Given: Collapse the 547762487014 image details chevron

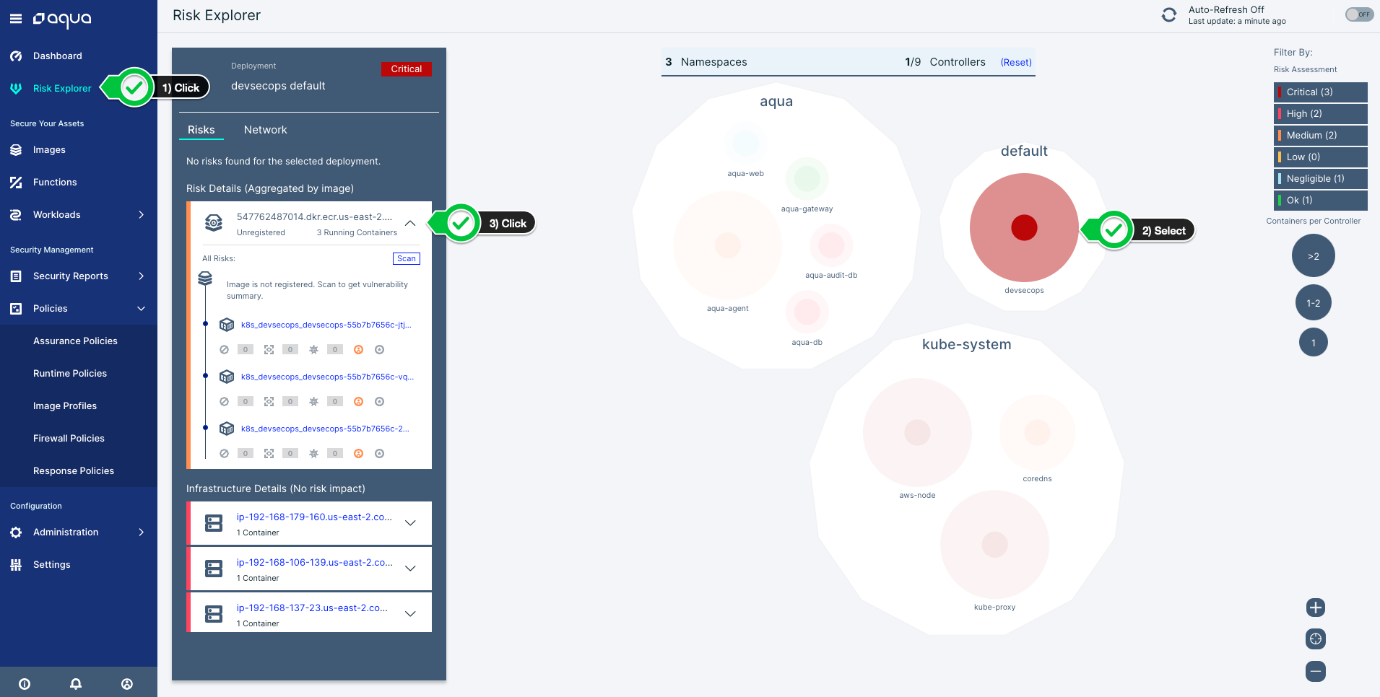Looking at the screenshot, I should click(x=410, y=224).
